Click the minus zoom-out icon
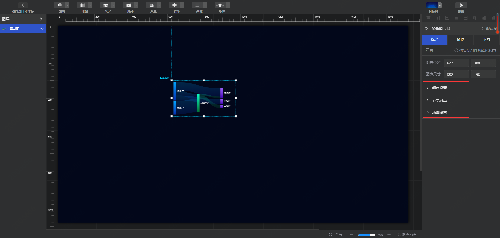The image size is (500, 238). click(x=352, y=235)
